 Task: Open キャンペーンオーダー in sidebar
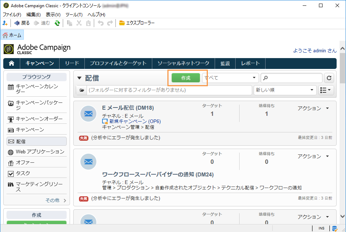pos(37,119)
